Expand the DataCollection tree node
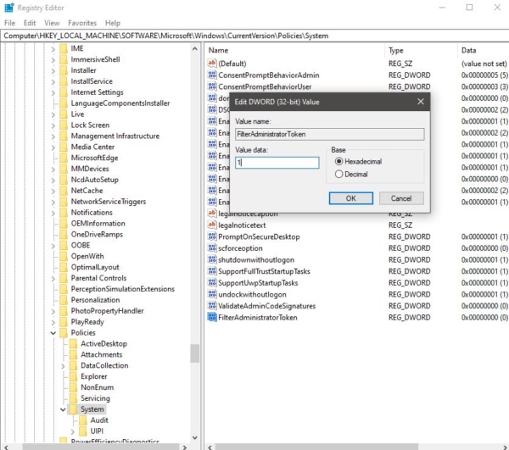Viewport: 509px width, 450px height. point(63,366)
